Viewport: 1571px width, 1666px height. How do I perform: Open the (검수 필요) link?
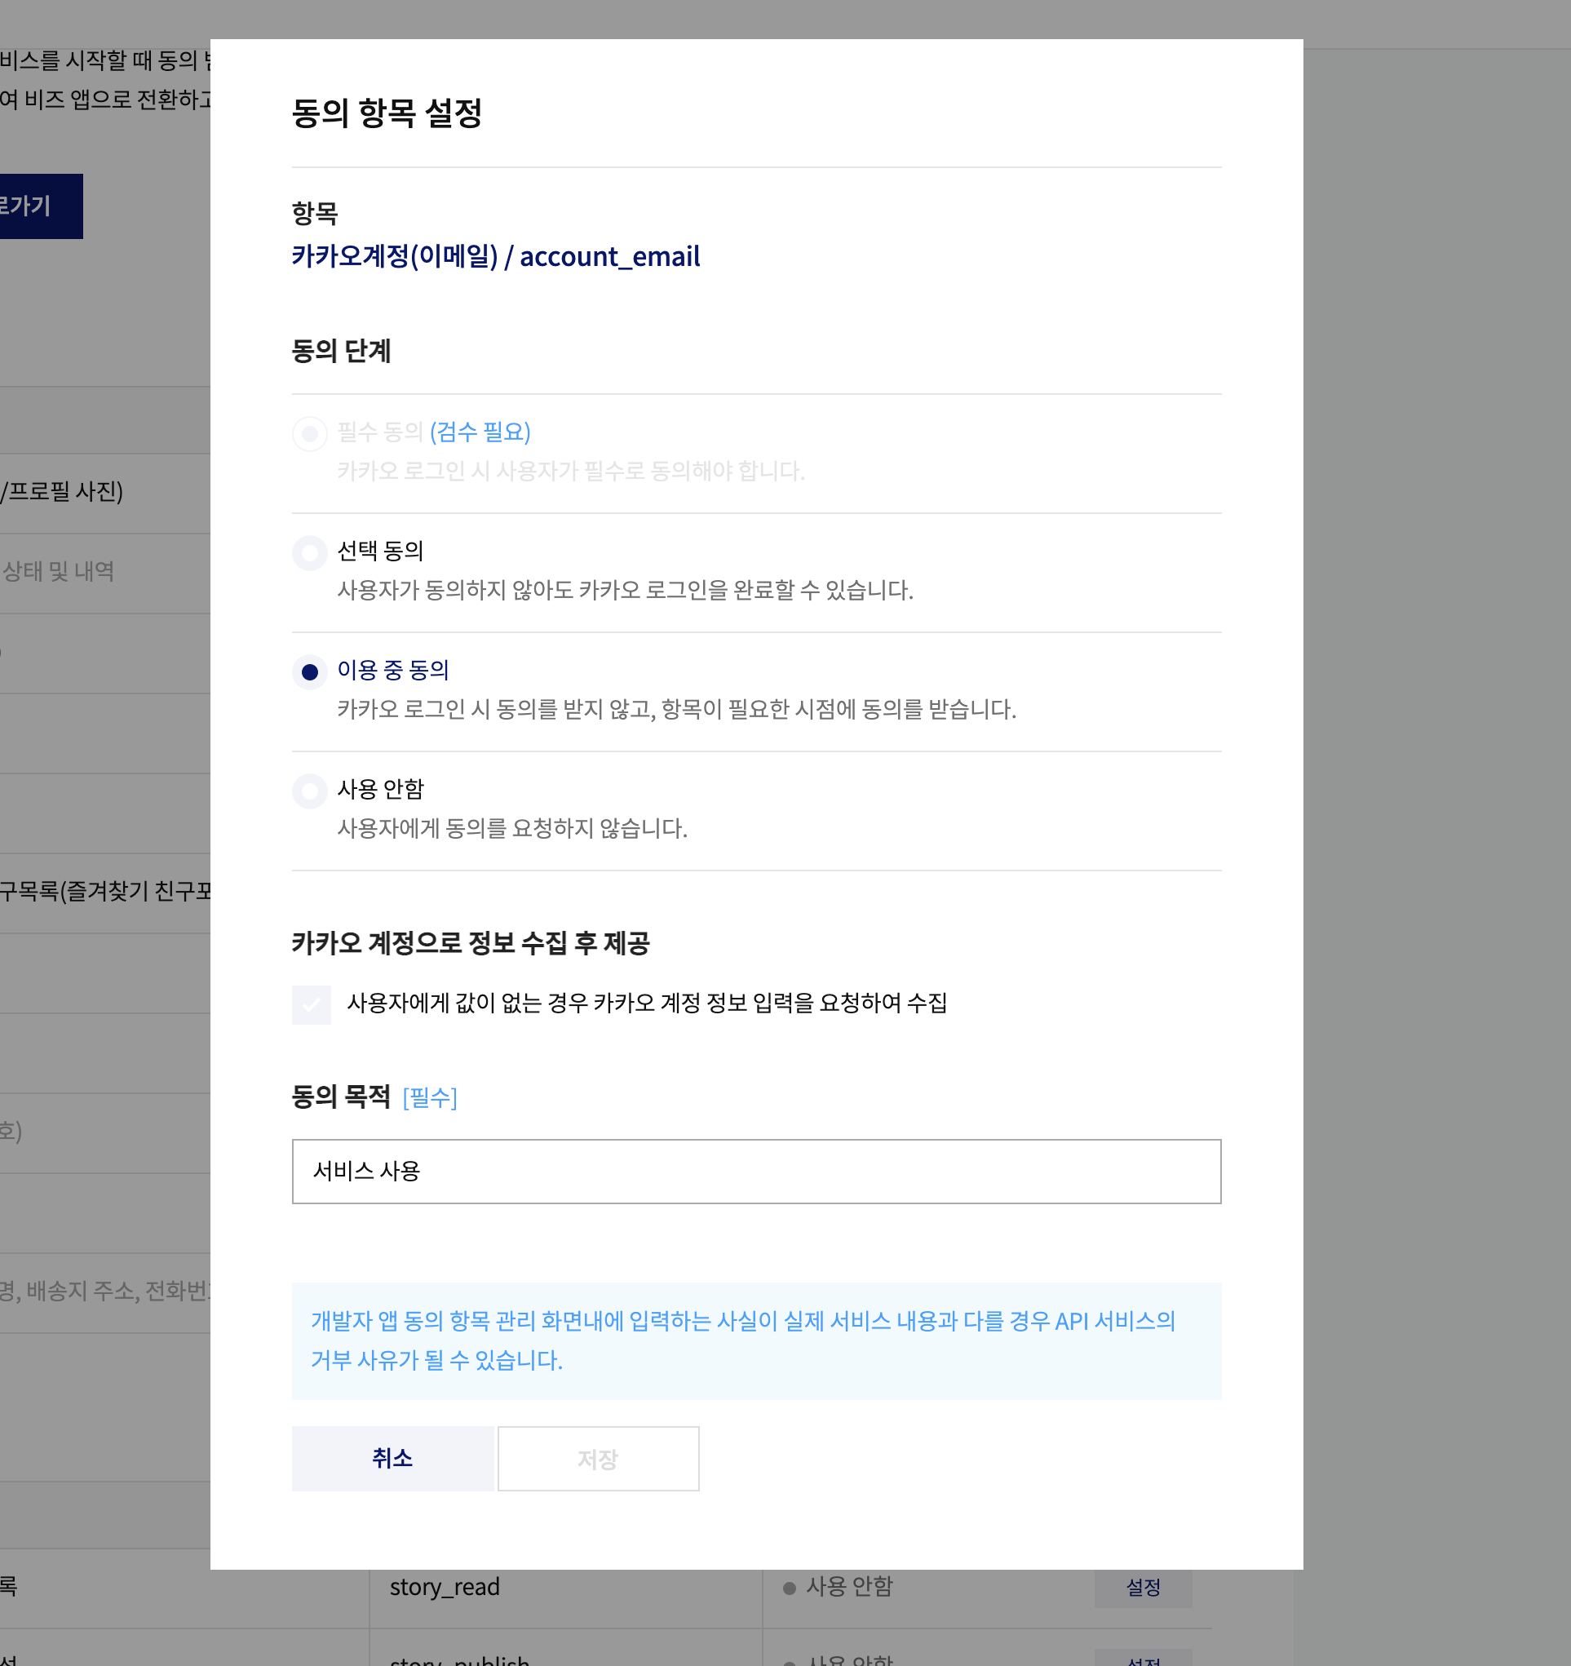tap(480, 432)
